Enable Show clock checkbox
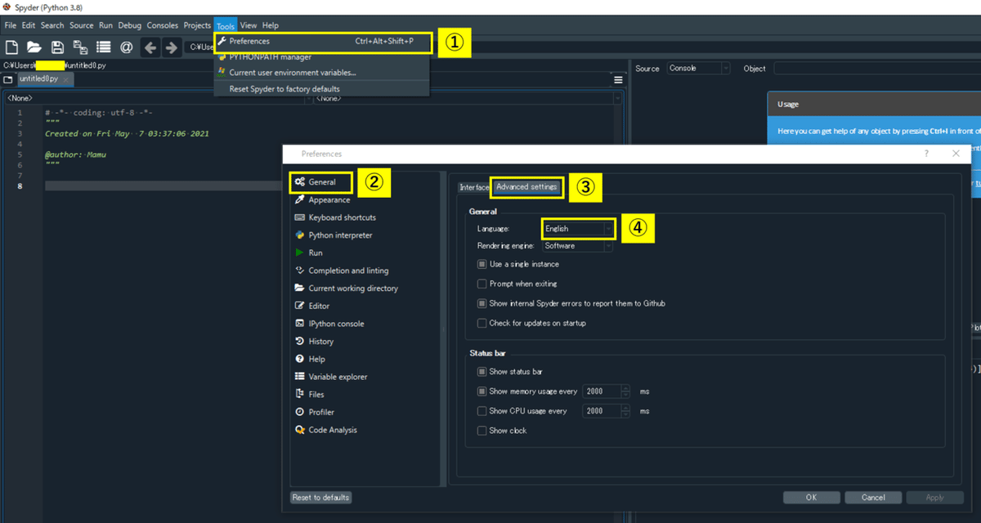The width and height of the screenshot is (981, 523). [x=482, y=431]
